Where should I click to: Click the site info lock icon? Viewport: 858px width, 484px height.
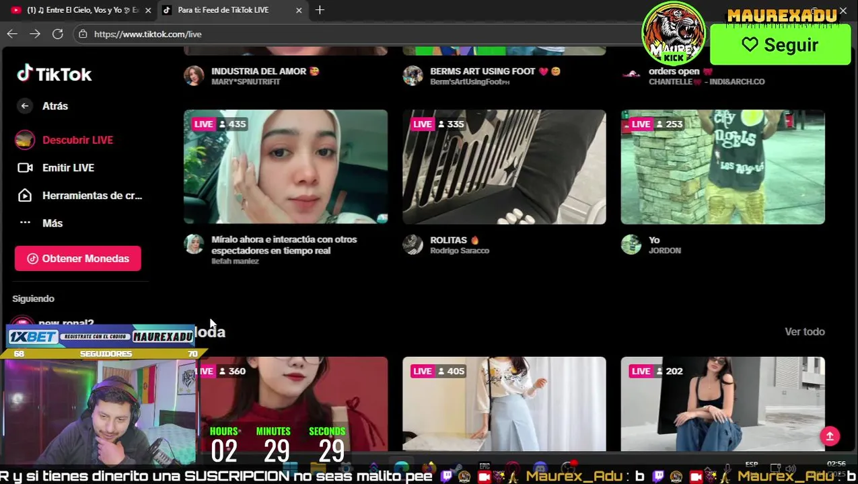(83, 34)
